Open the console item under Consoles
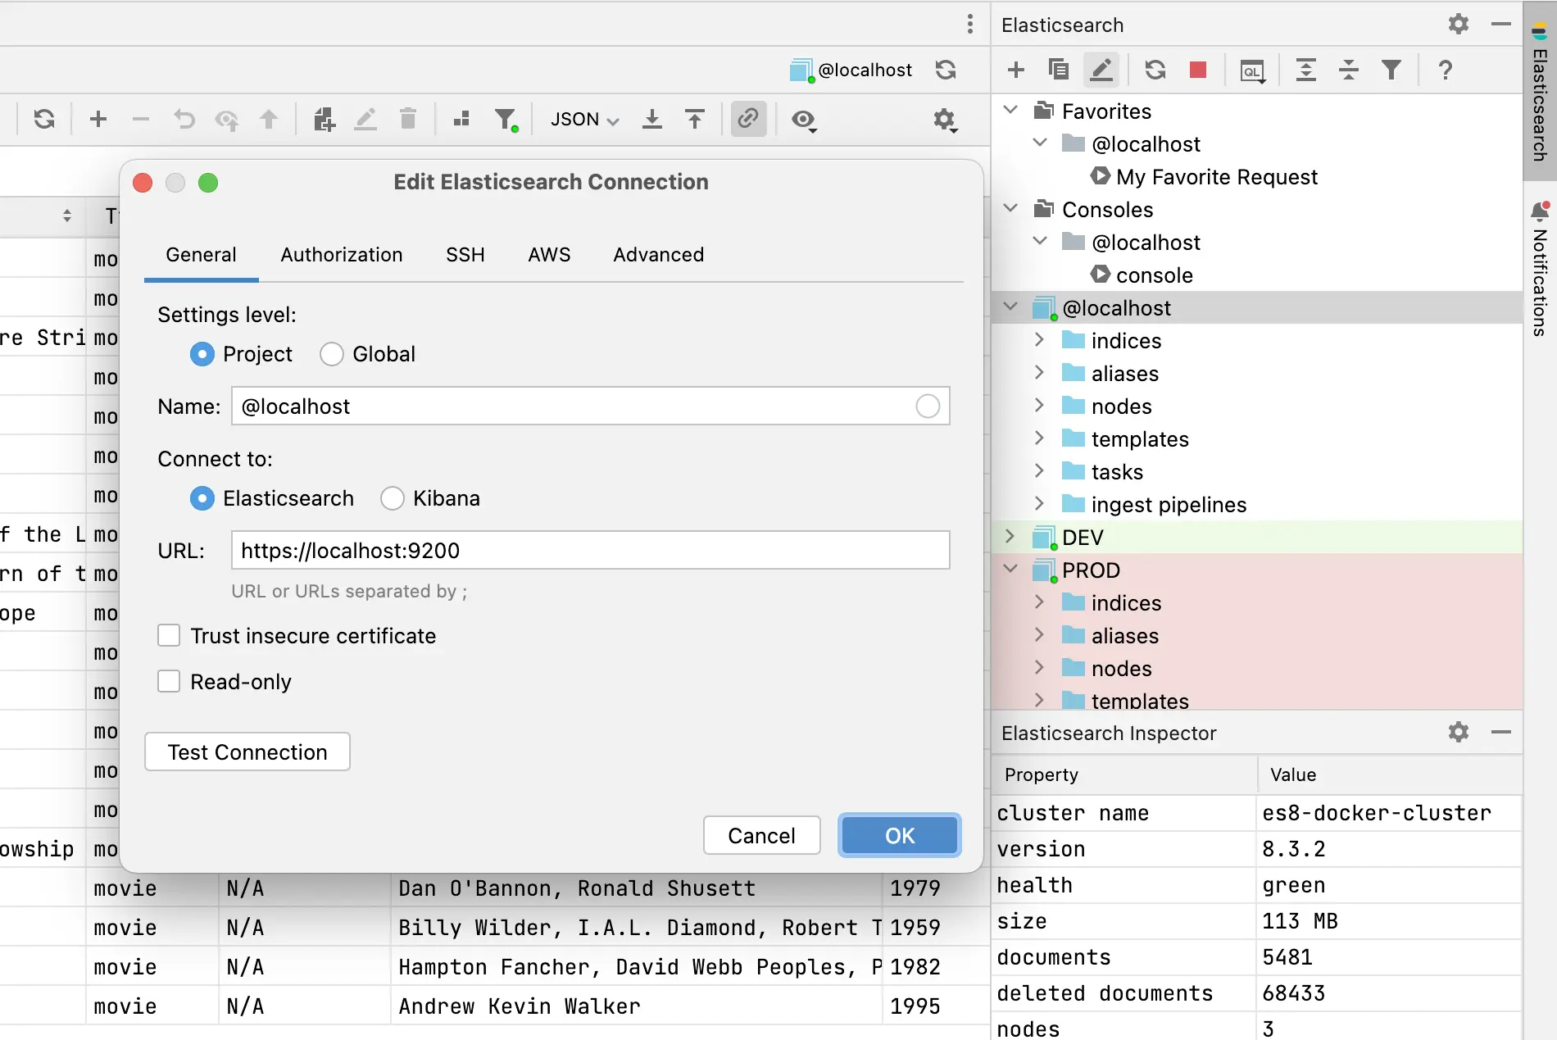 [1154, 275]
